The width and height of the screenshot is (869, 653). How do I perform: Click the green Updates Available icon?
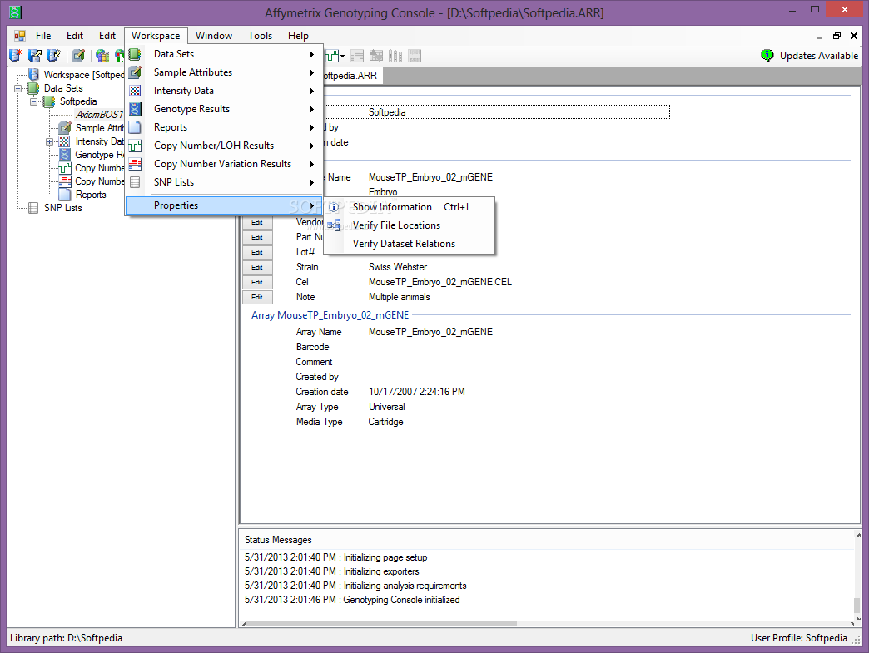[767, 56]
